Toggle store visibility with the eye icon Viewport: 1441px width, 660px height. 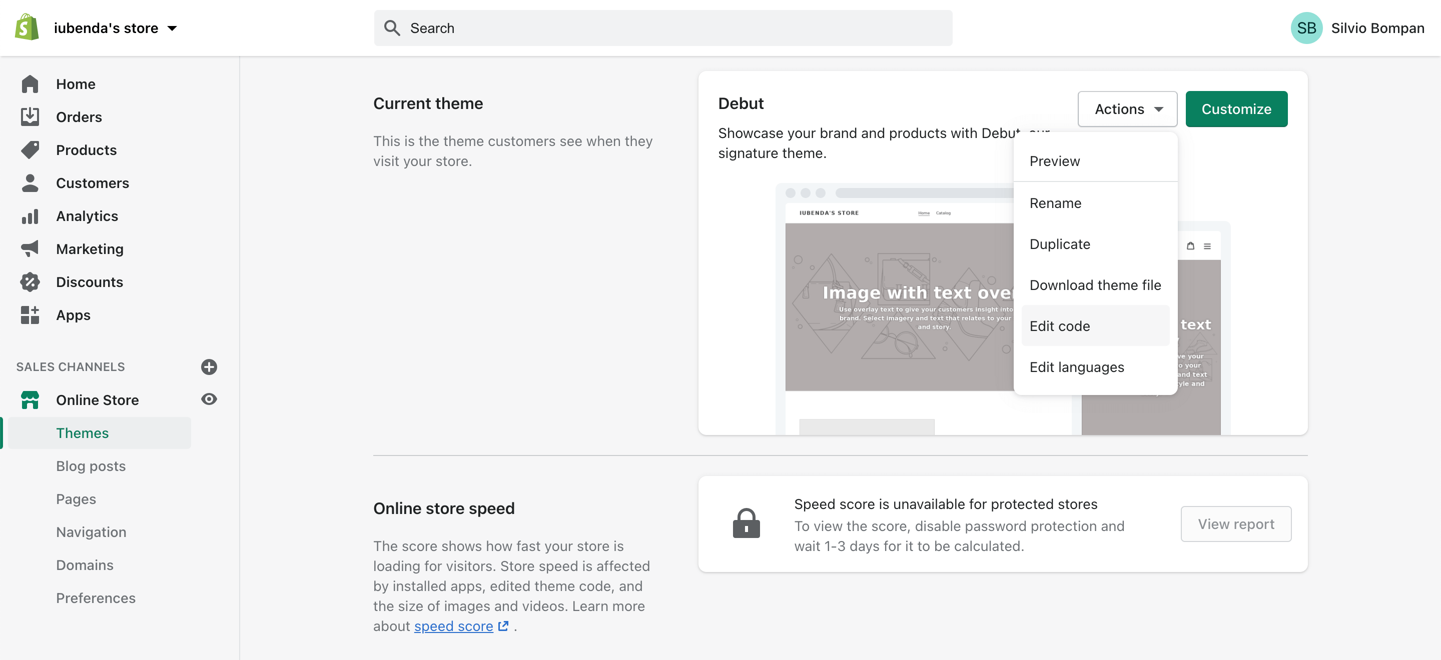point(209,399)
